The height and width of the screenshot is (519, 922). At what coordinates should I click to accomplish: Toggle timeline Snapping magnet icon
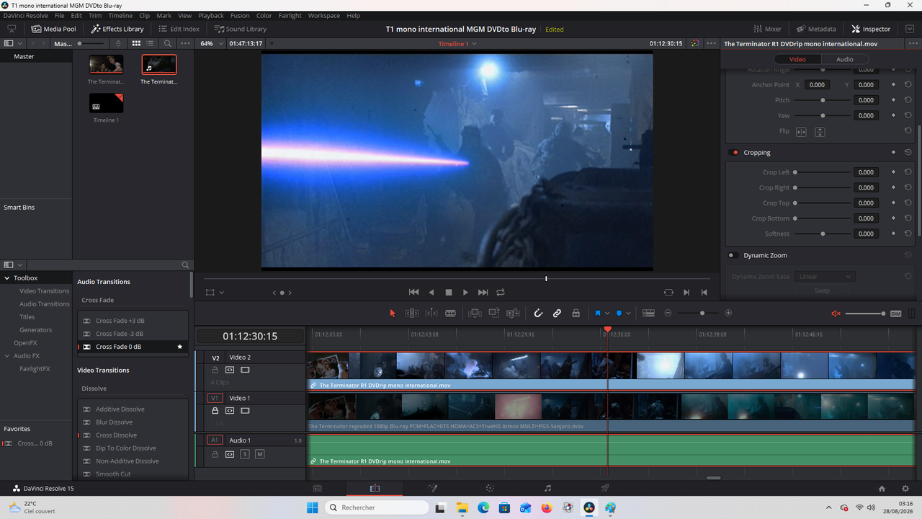coord(538,313)
